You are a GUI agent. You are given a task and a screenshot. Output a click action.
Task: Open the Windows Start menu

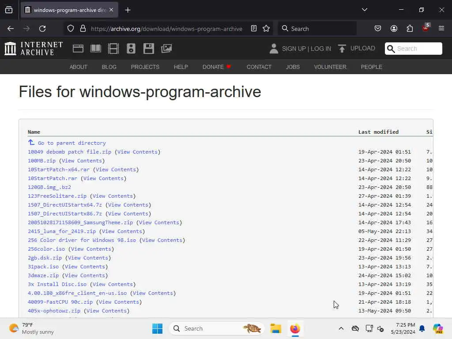pyautogui.click(x=158, y=328)
